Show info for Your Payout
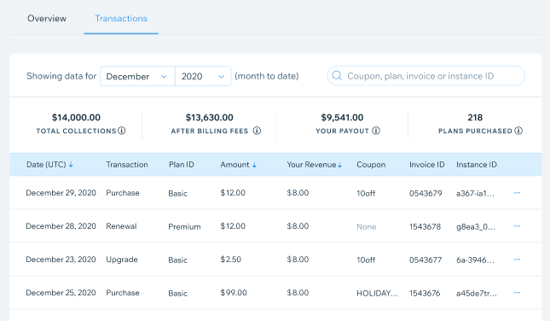 click(376, 131)
